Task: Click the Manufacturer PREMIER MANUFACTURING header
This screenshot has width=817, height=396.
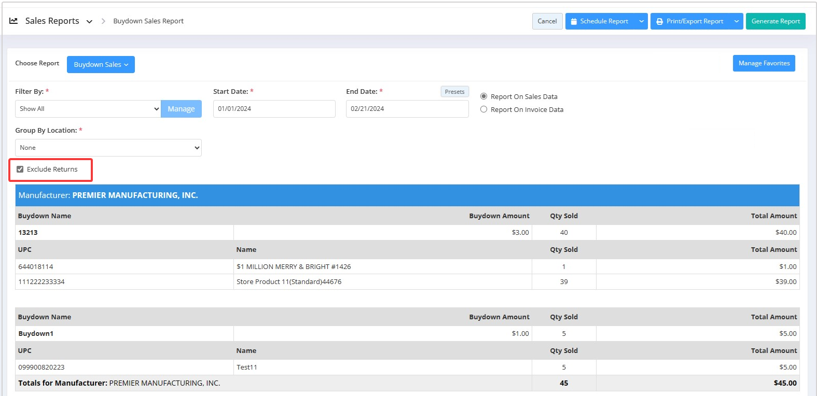Action: (x=407, y=195)
